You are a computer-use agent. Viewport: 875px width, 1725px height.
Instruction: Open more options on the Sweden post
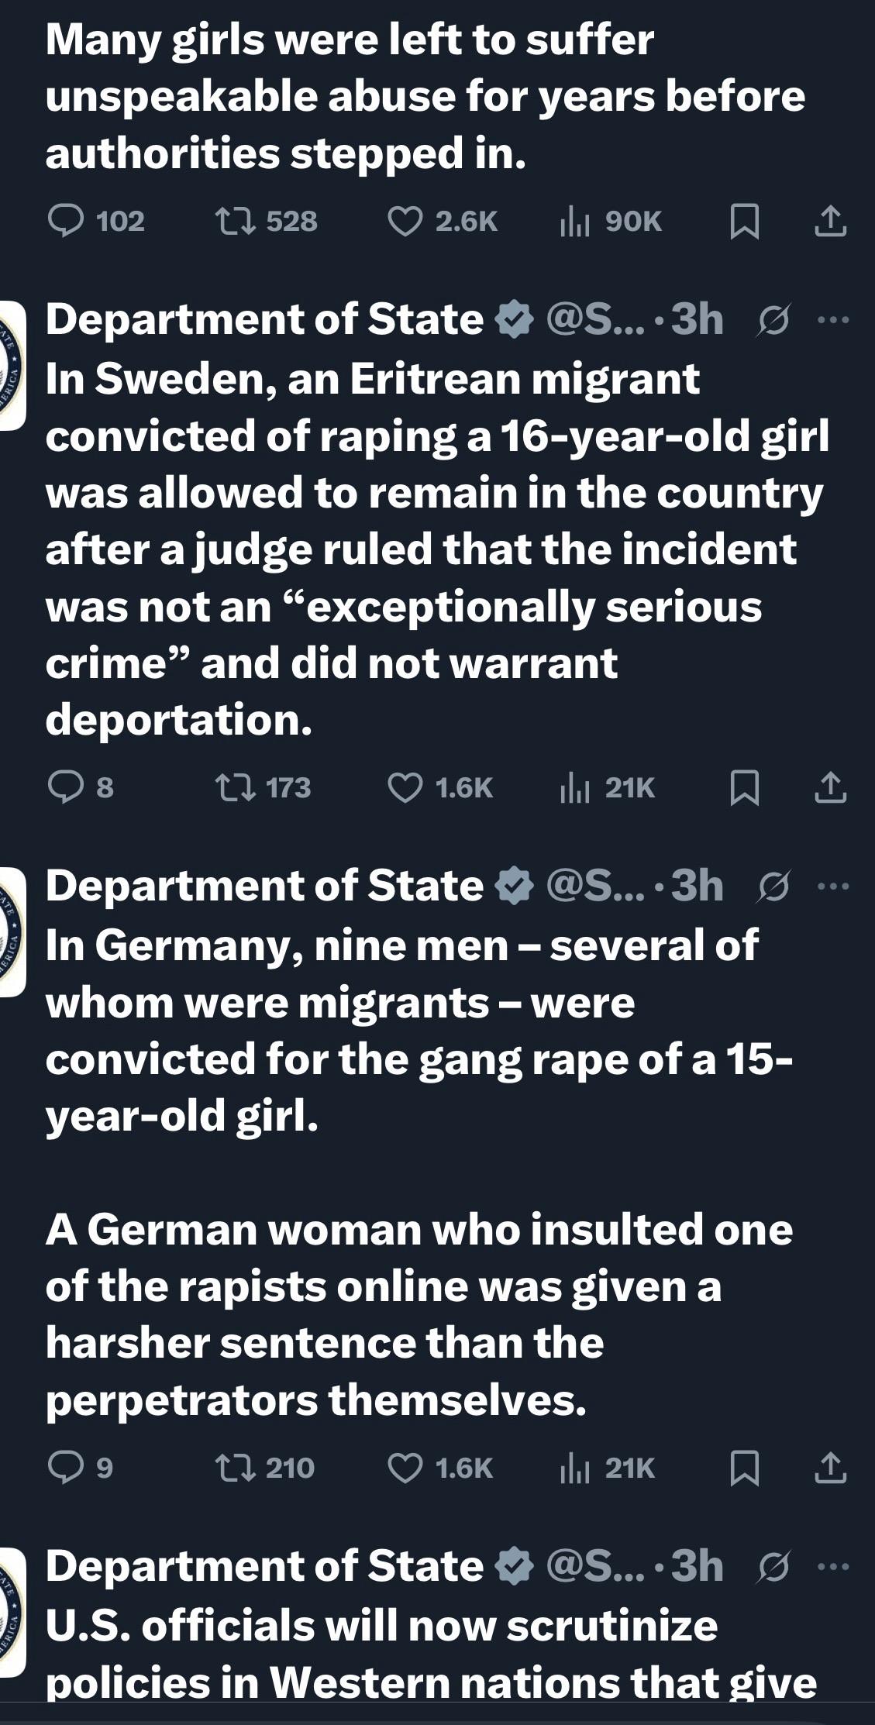coord(833,319)
